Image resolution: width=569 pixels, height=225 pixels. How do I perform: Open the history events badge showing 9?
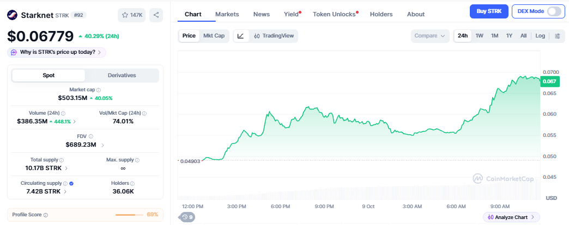[187, 217]
